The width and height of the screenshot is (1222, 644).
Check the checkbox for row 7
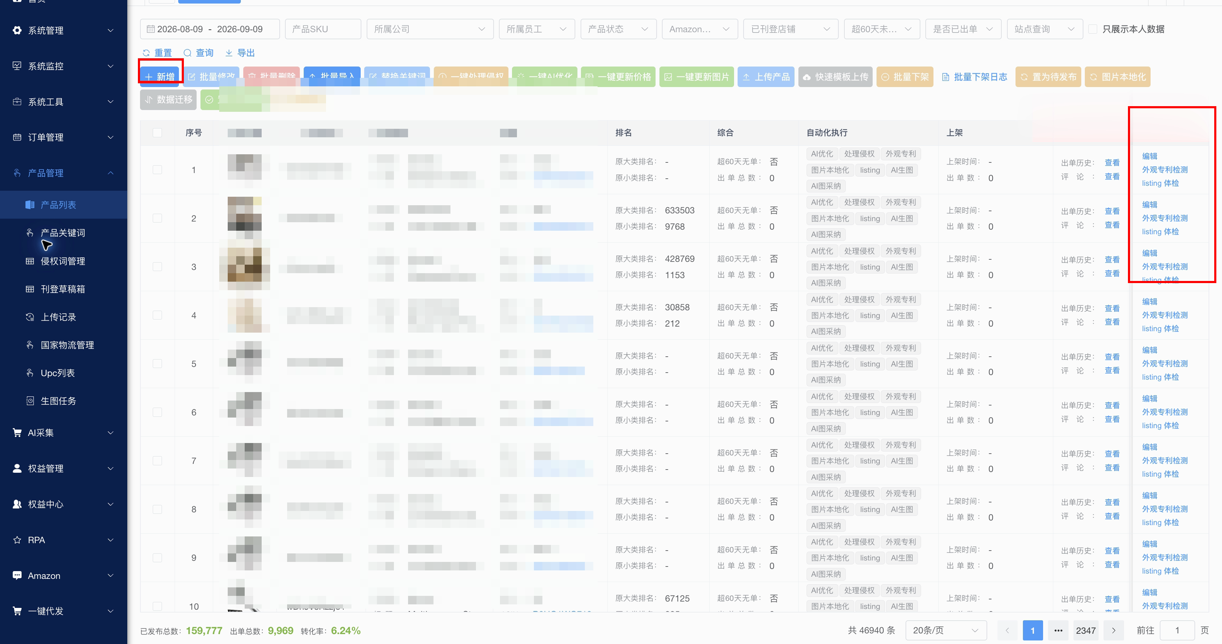tap(157, 461)
